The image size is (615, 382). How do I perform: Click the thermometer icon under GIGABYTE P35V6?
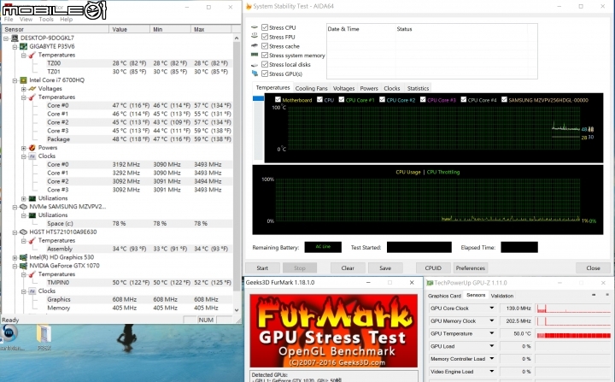coord(32,55)
